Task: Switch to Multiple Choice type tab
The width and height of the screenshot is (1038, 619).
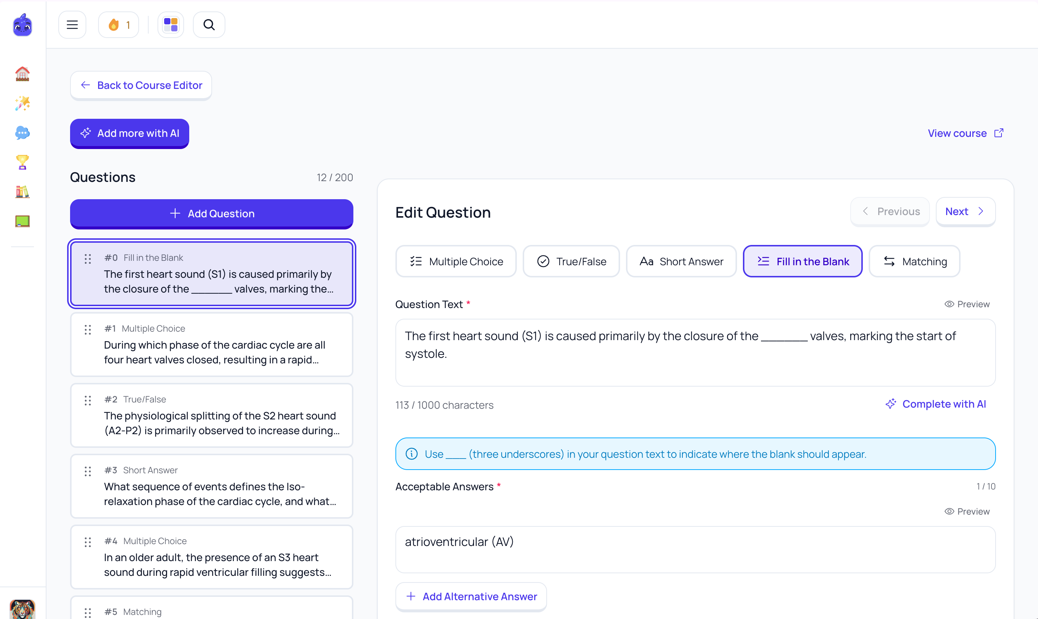Action: (456, 262)
